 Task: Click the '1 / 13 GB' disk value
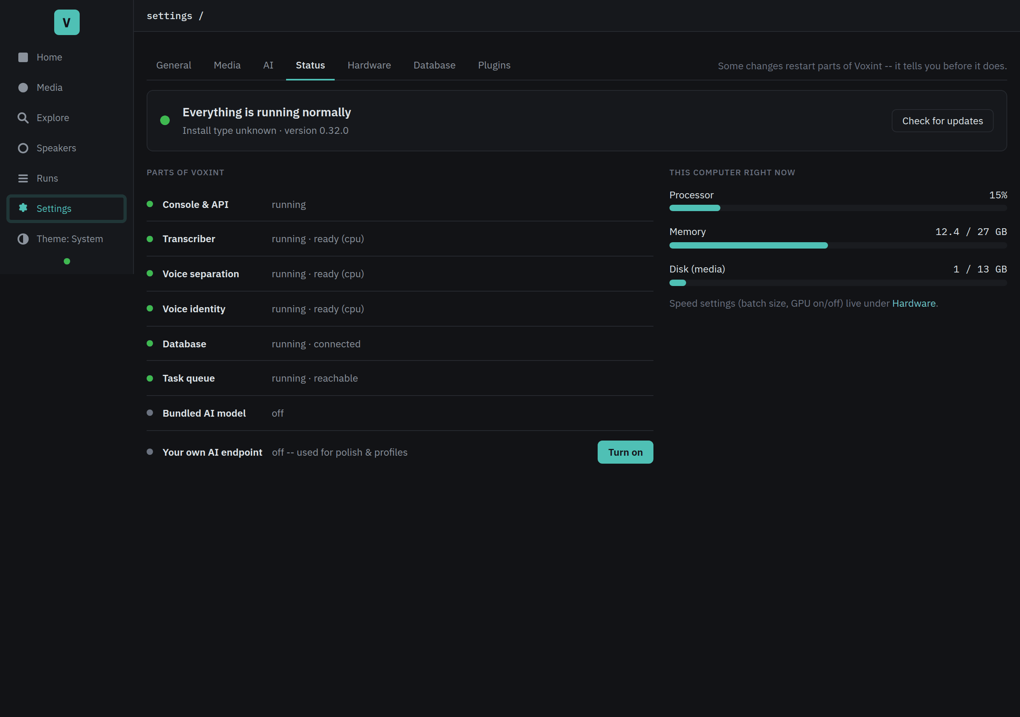tap(980, 269)
